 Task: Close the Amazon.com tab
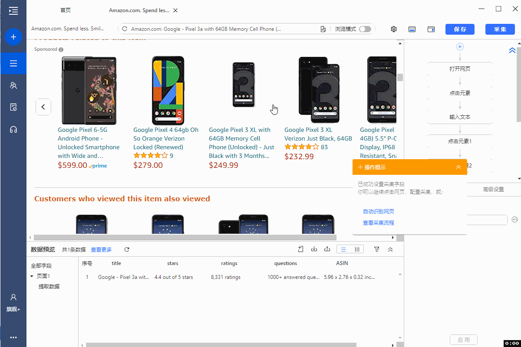175,10
